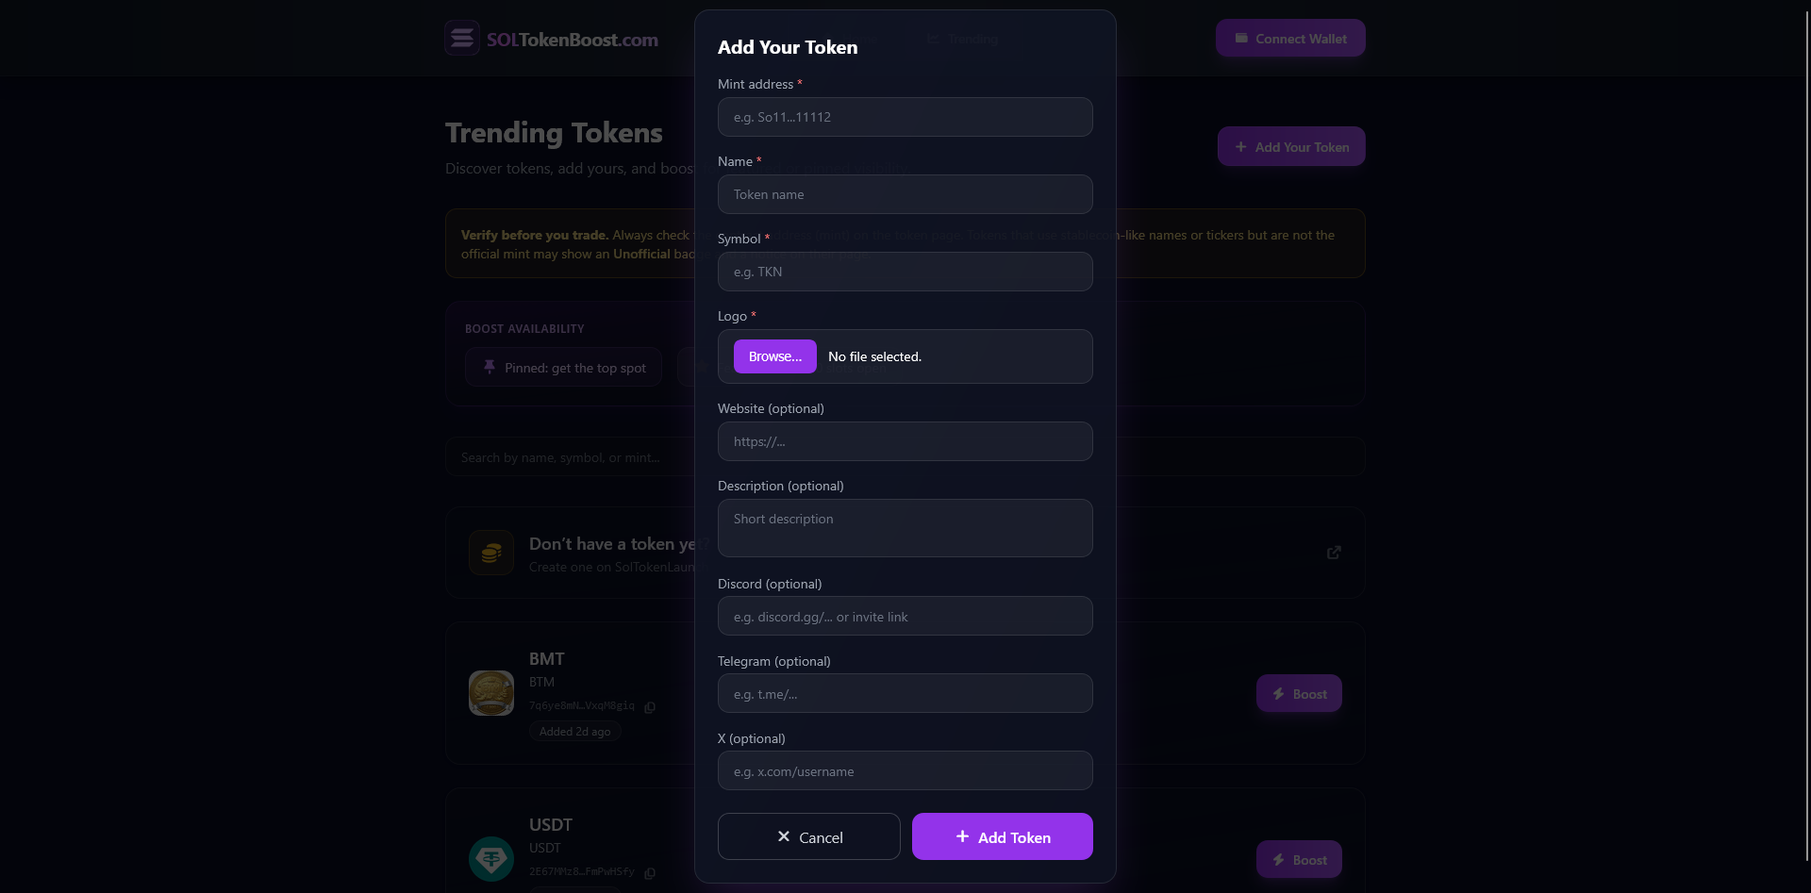Click Browse to upload a token logo
Image resolution: width=1811 pixels, height=893 pixels.
(774, 356)
